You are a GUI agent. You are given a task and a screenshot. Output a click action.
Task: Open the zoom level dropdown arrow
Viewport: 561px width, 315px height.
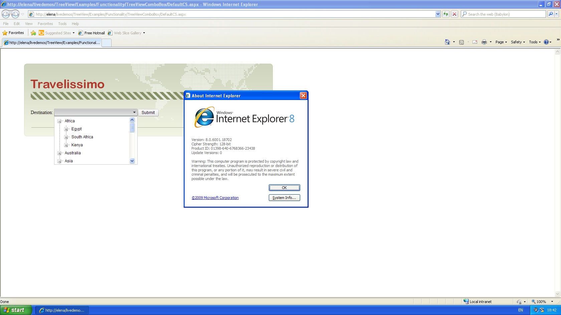552,302
